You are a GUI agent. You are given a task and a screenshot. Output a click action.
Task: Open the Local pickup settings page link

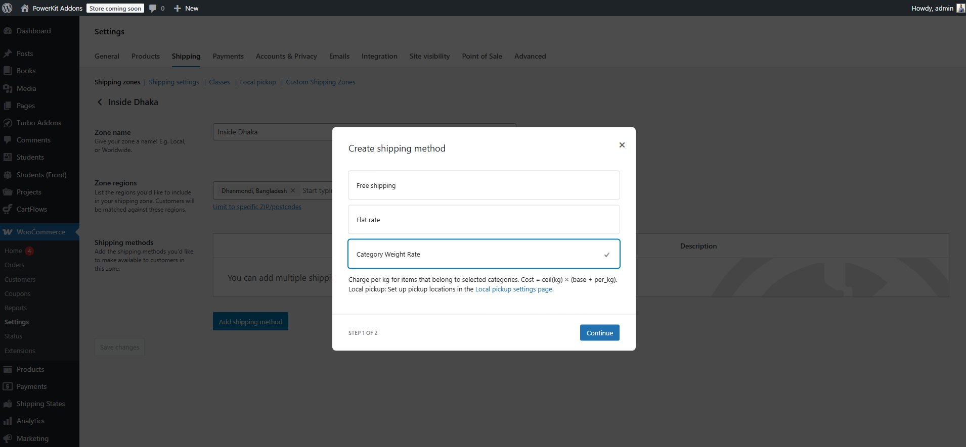[x=513, y=289]
